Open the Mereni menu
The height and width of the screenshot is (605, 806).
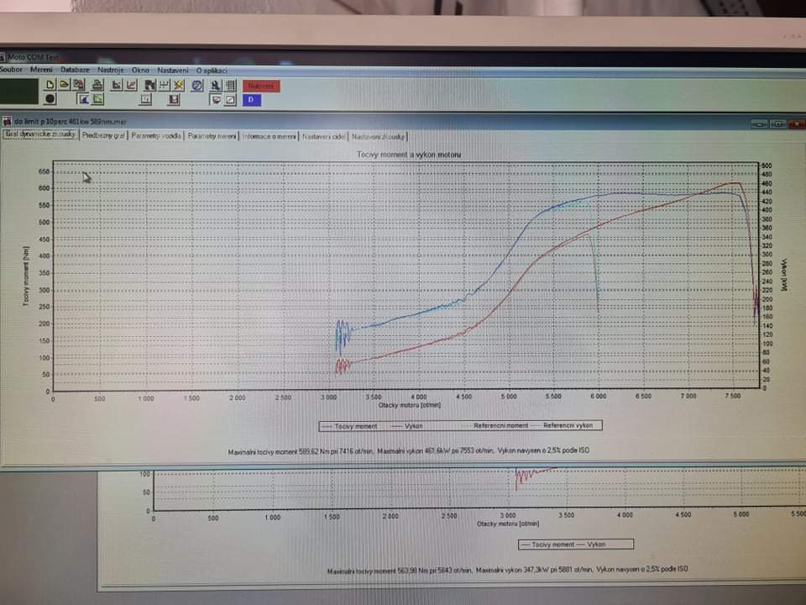pyautogui.click(x=41, y=70)
